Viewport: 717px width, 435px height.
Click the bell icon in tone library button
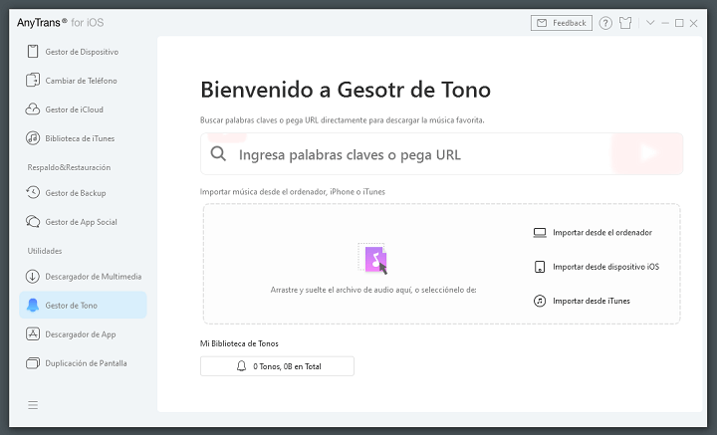tap(241, 366)
